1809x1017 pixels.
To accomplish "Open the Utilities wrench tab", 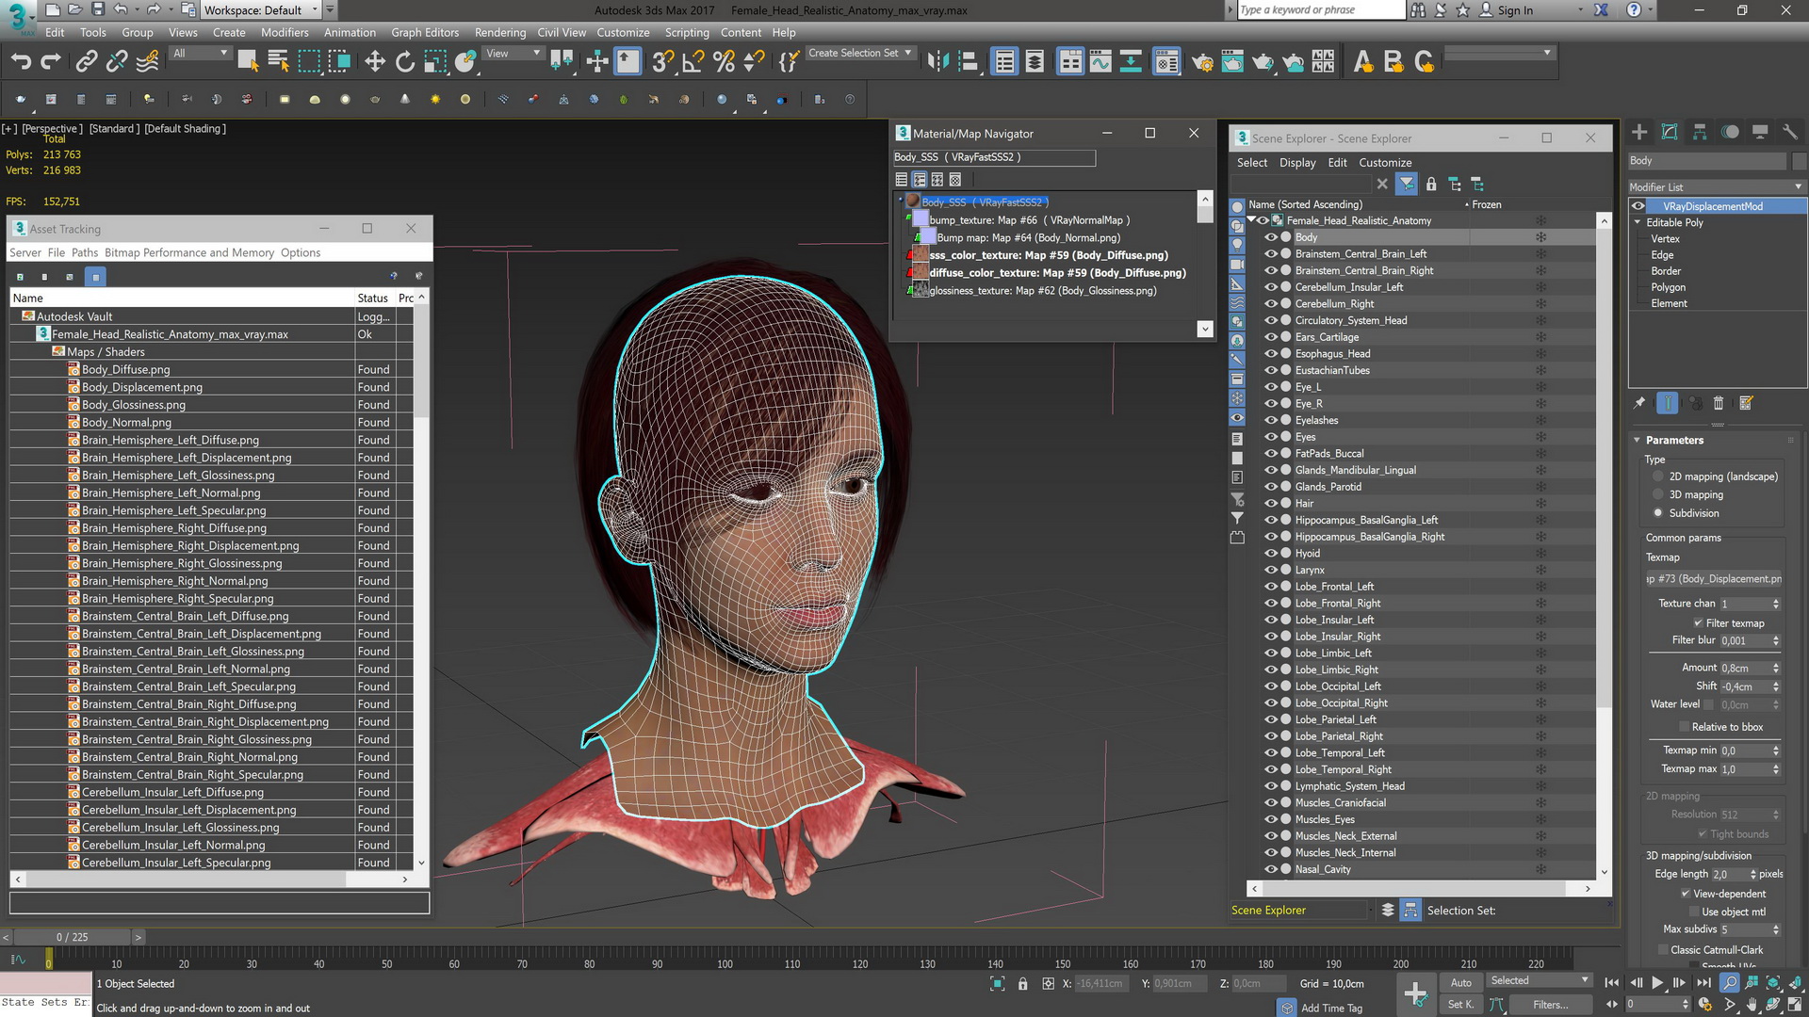I will 1790,132.
